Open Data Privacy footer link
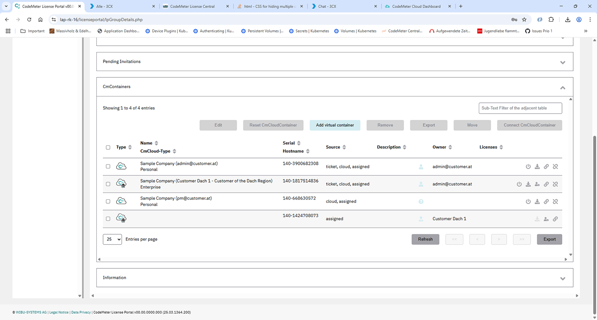The image size is (597, 320). click(81, 312)
